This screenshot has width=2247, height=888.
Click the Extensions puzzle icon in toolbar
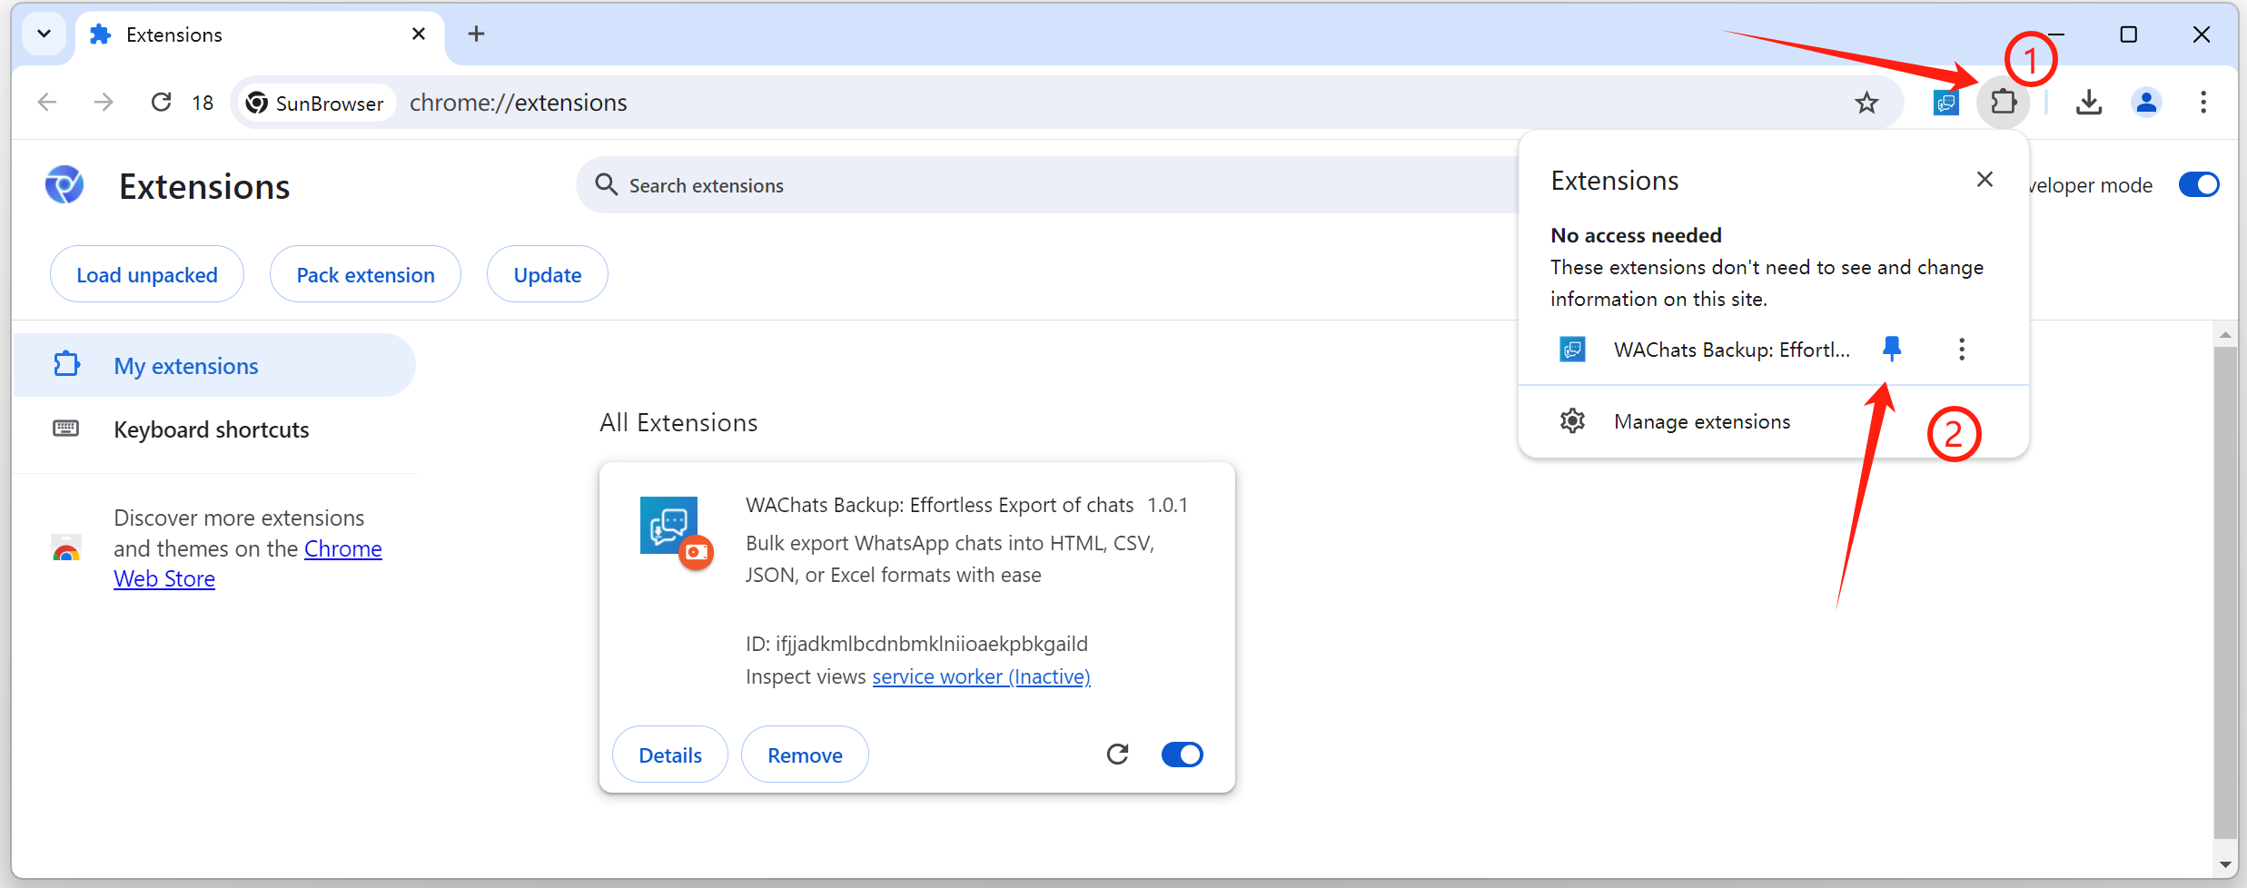click(2003, 102)
